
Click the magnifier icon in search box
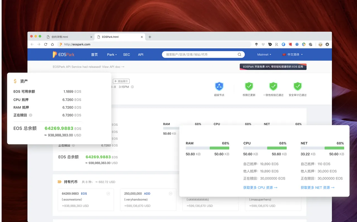[x=239, y=54]
